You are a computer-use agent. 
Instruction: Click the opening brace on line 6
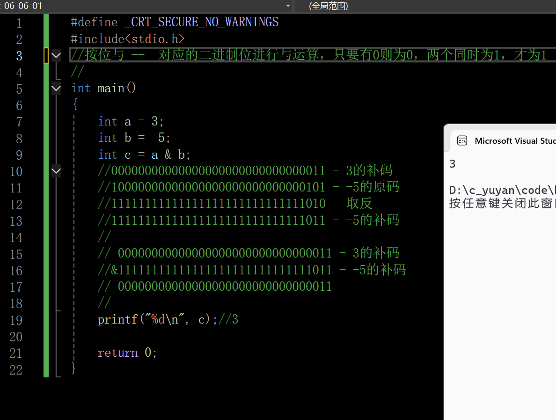click(x=75, y=104)
